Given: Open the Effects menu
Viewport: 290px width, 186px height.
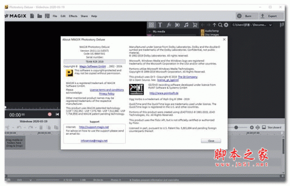Looking at the screenshot, I should click(x=73, y=16).
